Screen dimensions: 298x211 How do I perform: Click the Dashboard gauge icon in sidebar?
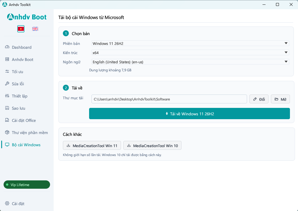pos(7,47)
